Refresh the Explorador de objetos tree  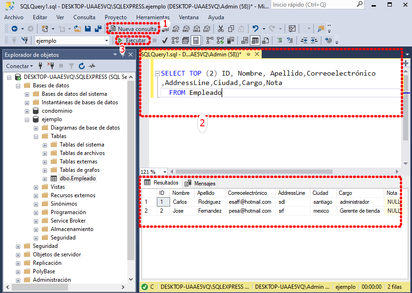(81, 66)
